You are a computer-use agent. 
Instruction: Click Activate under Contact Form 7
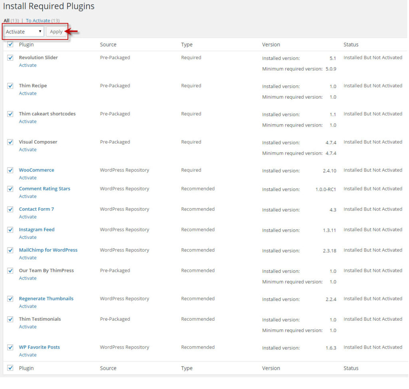click(28, 217)
